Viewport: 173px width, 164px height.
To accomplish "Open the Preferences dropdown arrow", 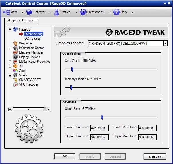I will 110,12.
